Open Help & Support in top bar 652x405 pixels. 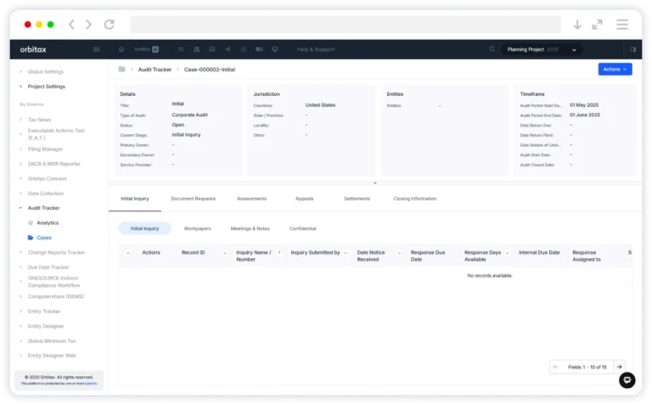[314, 49]
